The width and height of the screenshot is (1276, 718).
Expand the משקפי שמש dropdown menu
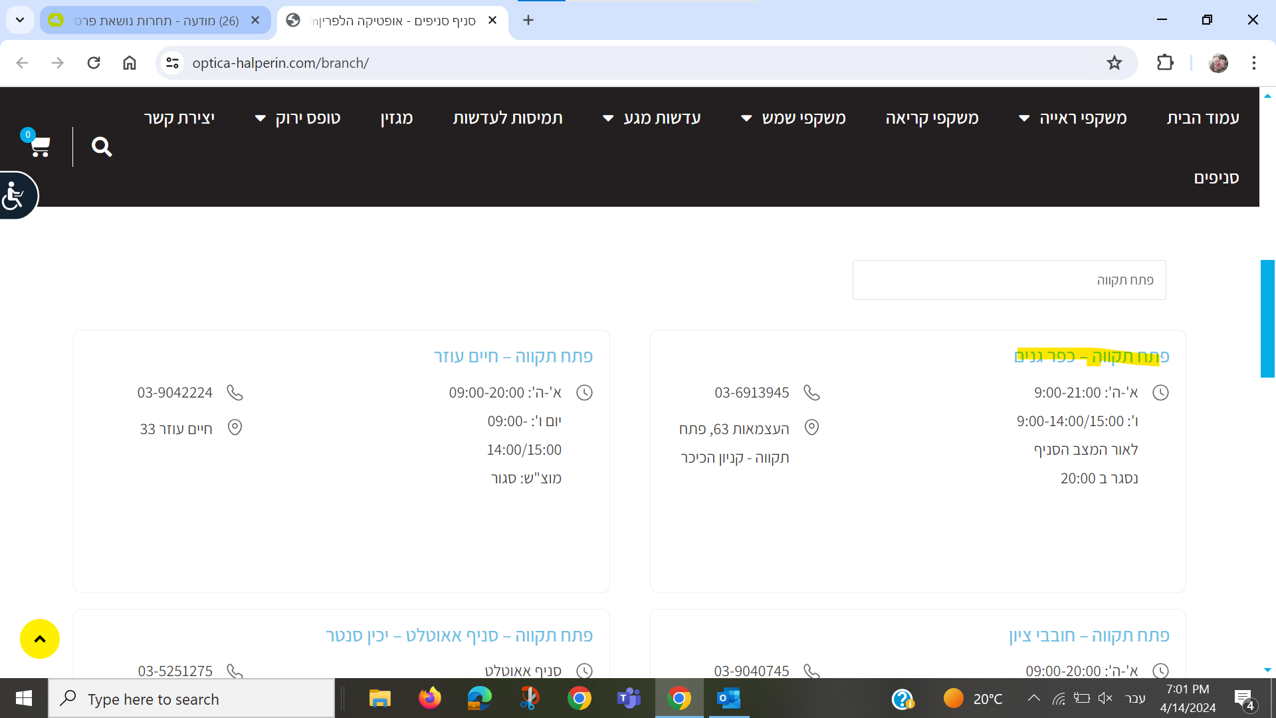point(746,118)
